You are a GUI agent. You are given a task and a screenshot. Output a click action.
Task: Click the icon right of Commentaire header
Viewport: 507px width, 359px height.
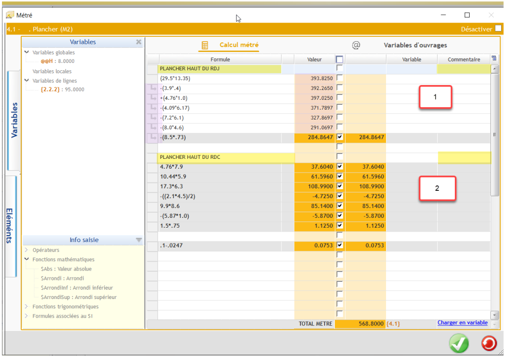tap(494, 59)
